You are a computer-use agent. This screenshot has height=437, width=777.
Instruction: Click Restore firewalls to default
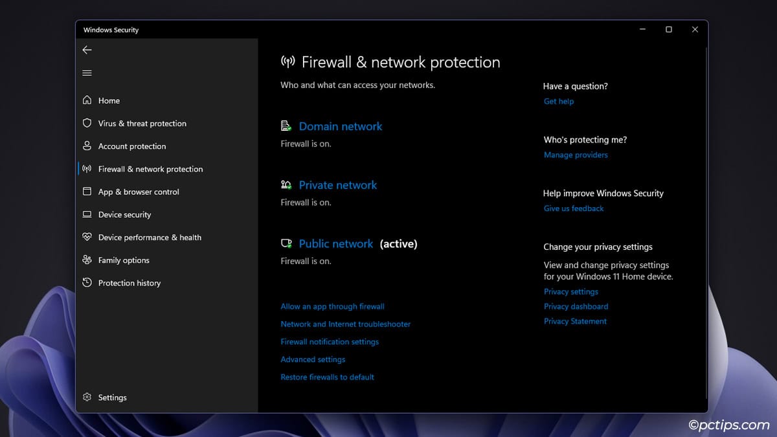[x=327, y=377]
